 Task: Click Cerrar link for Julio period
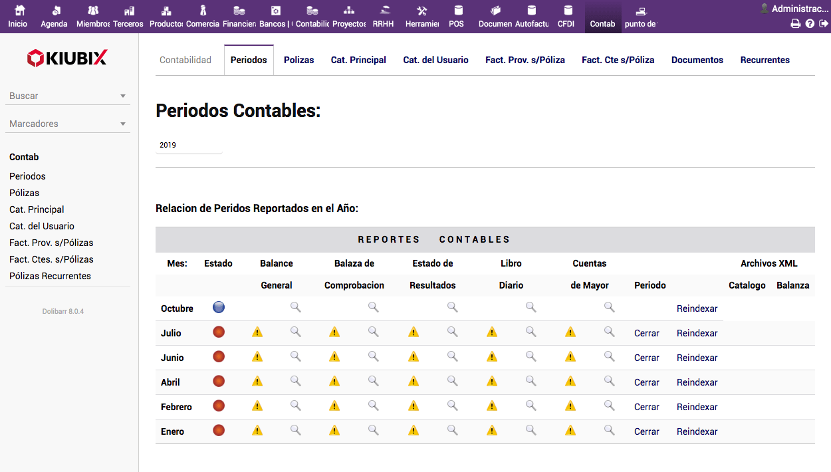646,333
